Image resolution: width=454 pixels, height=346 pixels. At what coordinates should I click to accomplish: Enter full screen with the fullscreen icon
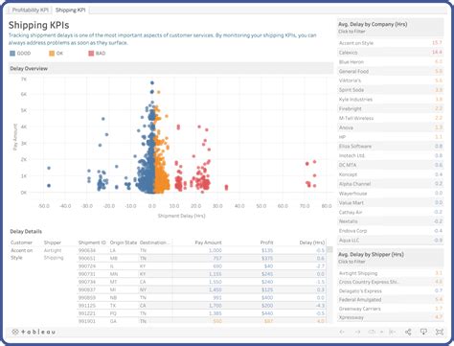click(x=440, y=332)
